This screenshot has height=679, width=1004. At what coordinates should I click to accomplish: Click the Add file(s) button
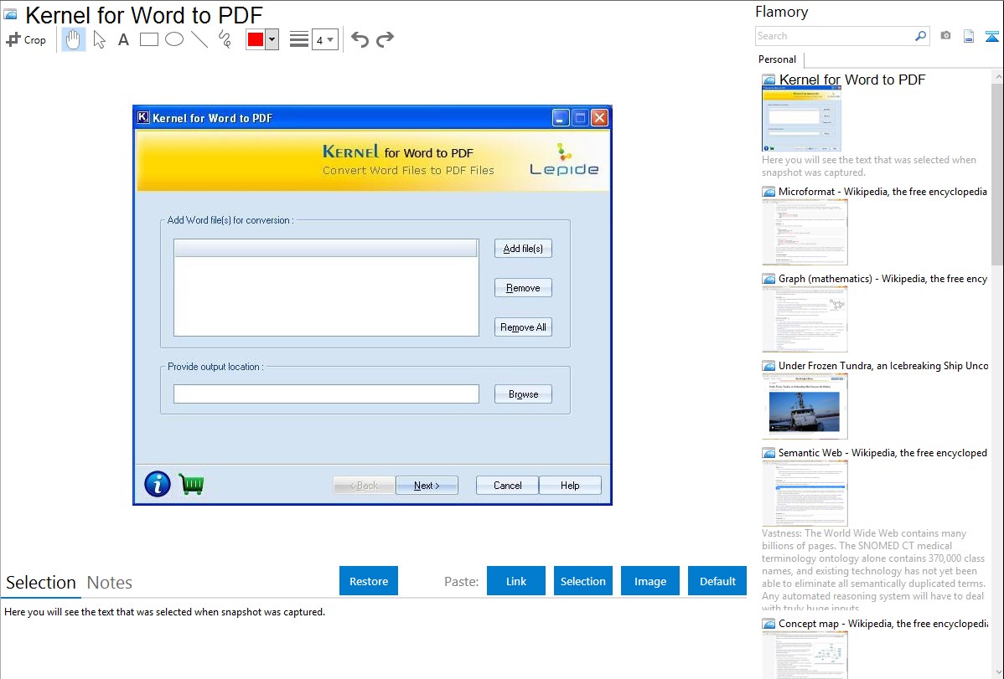click(523, 249)
